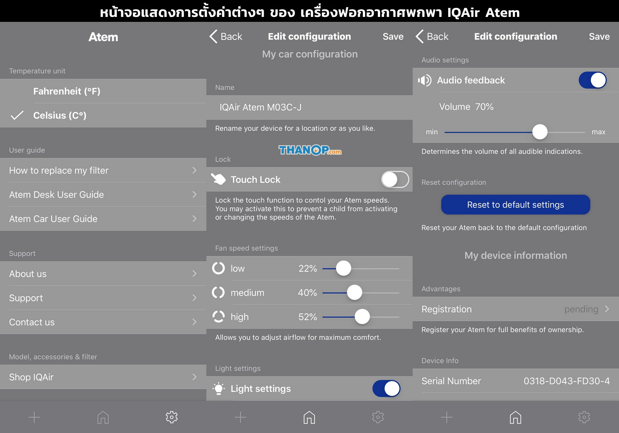Tap the home icon in the middle panel
This screenshot has width=619, height=433.
309,417
